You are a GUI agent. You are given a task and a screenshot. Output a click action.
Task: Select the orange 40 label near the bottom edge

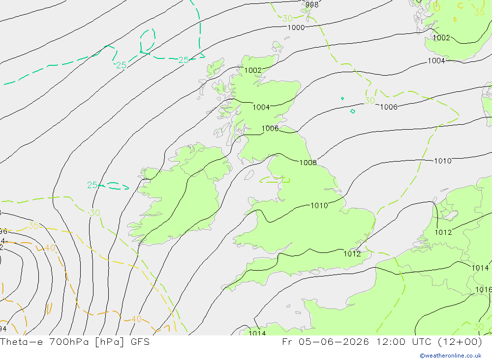136,319
